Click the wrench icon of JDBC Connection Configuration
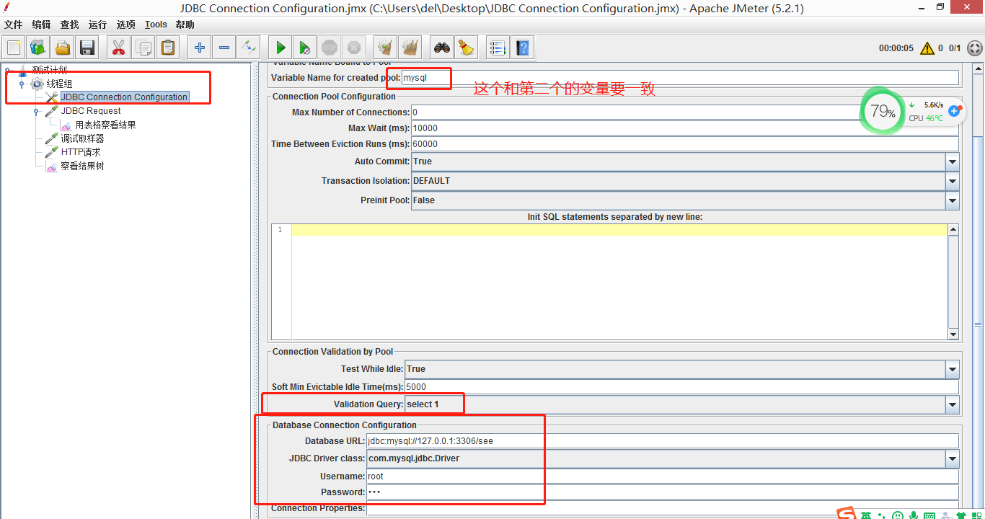Image resolution: width=985 pixels, height=519 pixels. point(52,97)
